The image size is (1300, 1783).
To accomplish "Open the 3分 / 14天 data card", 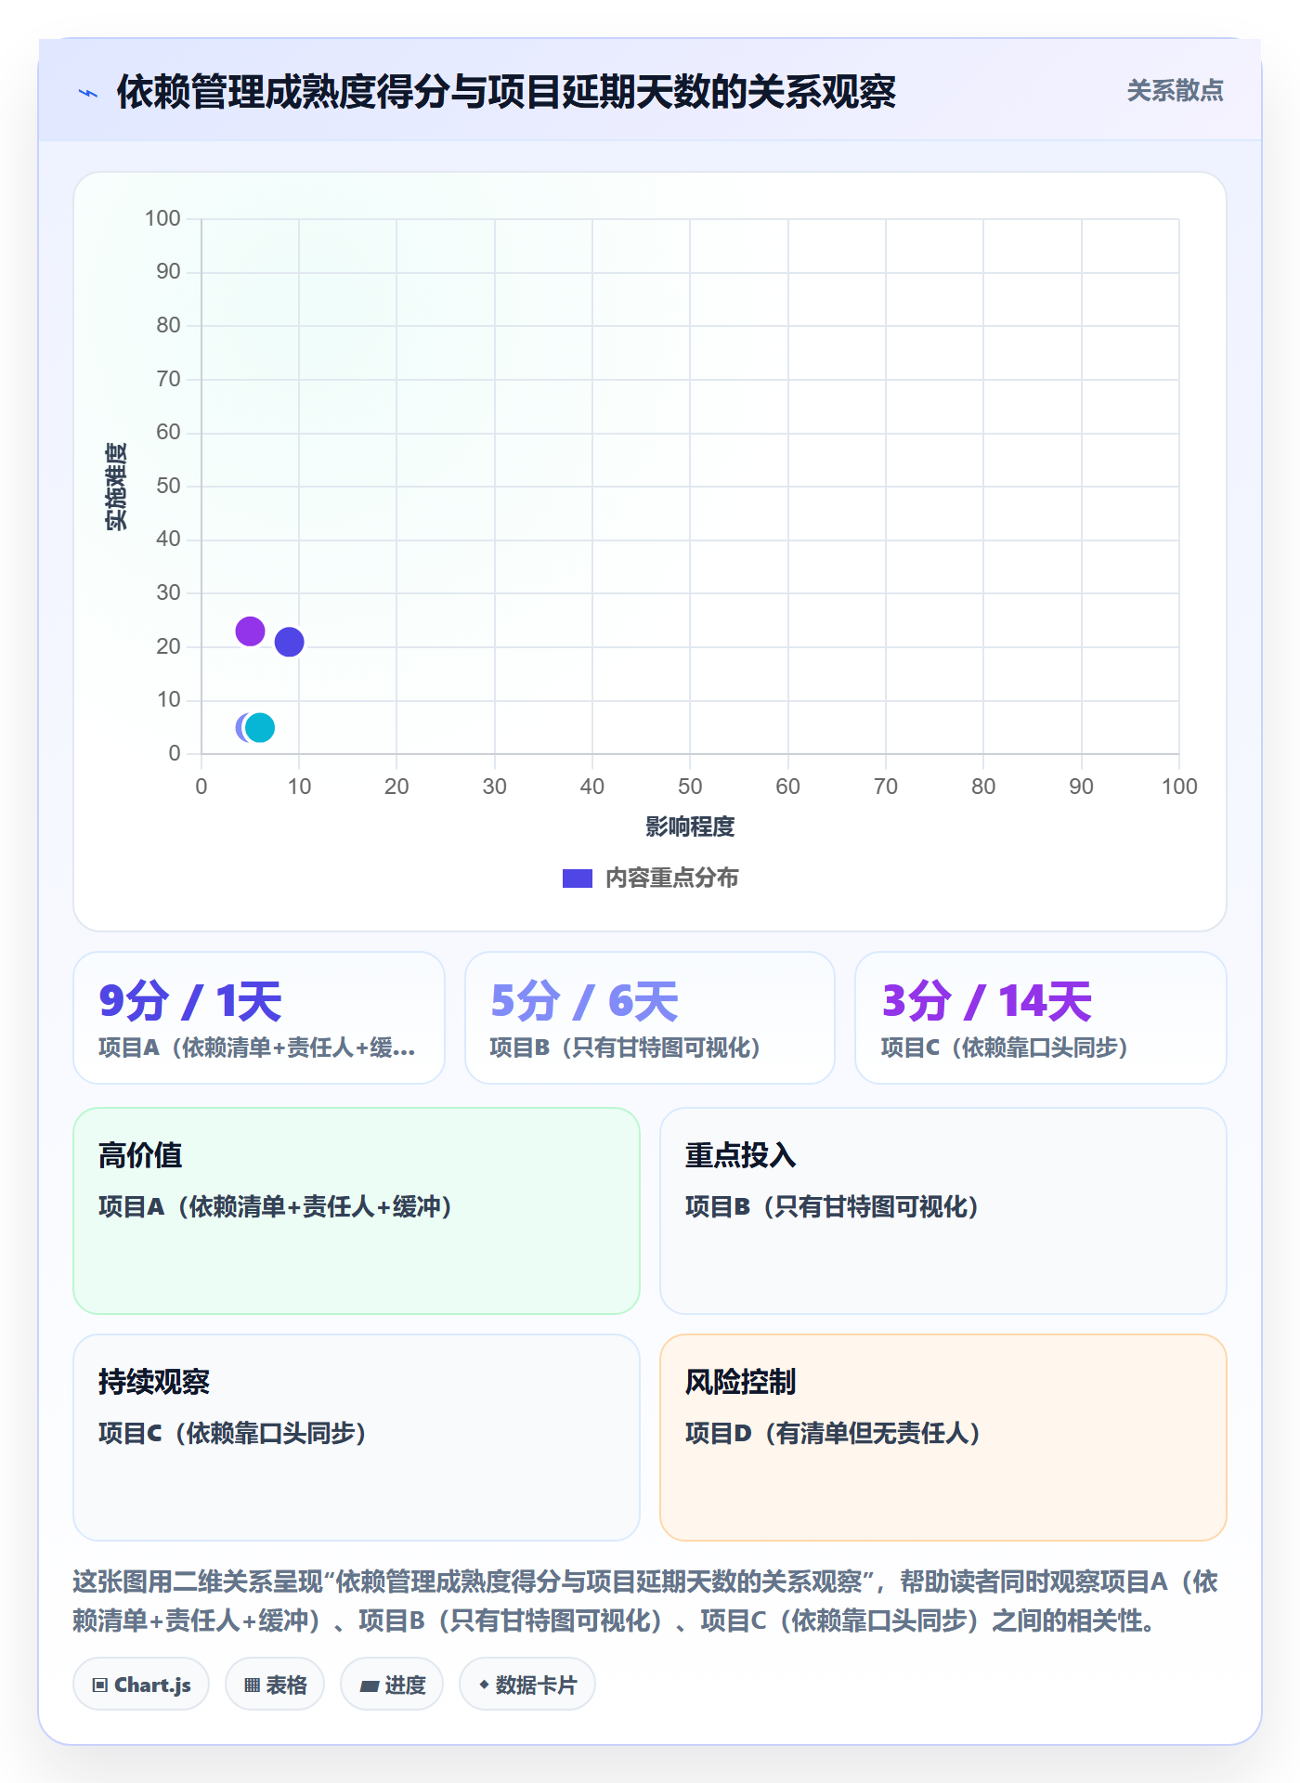I will [1041, 1018].
